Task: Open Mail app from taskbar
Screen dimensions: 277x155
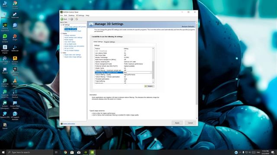Action: pos(79,152)
